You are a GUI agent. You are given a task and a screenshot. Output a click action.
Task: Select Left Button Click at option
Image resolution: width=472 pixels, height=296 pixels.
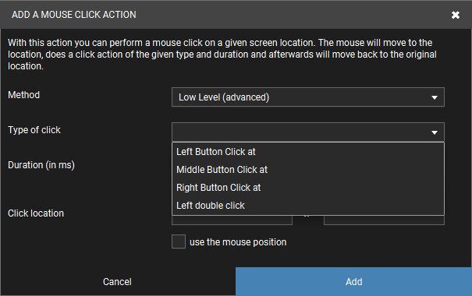pos(308,152)
